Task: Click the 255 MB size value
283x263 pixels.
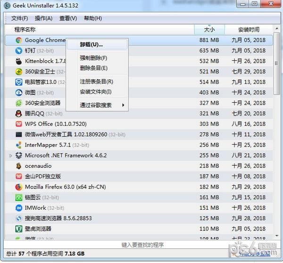Action: coord(209,156)
